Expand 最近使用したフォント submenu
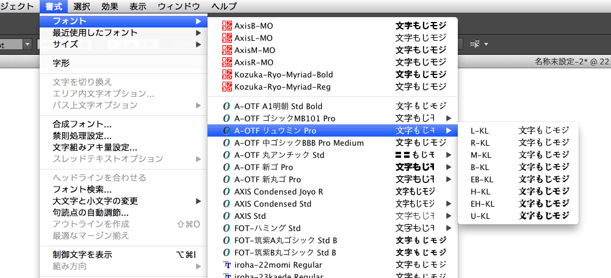Image resolution: width=611 pixels, height=278 pixels. pos(123,32)
